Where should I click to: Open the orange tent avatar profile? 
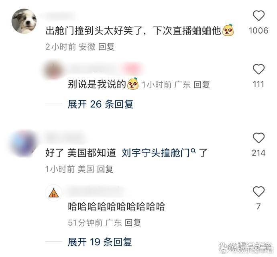tap(54, 193)
